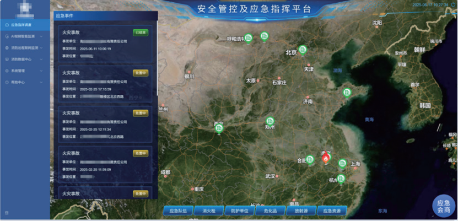Expand the 系统管理 sidebar menu
This screenshot has width=458, height=221.
24,71
